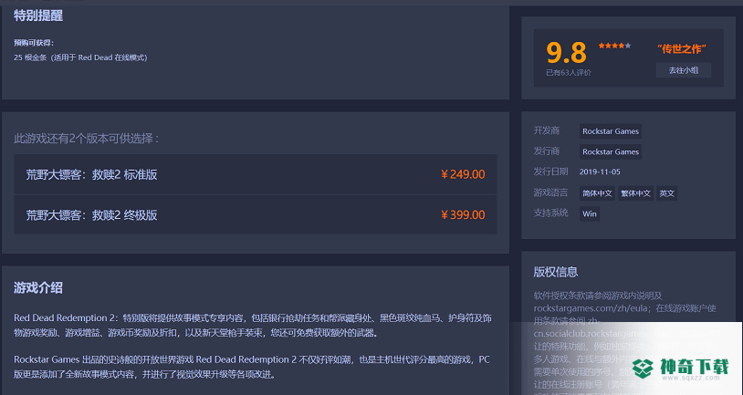The image size is (743, 395).
Task: Click the 版权信息 heading
Action: [x=556, y=272]
